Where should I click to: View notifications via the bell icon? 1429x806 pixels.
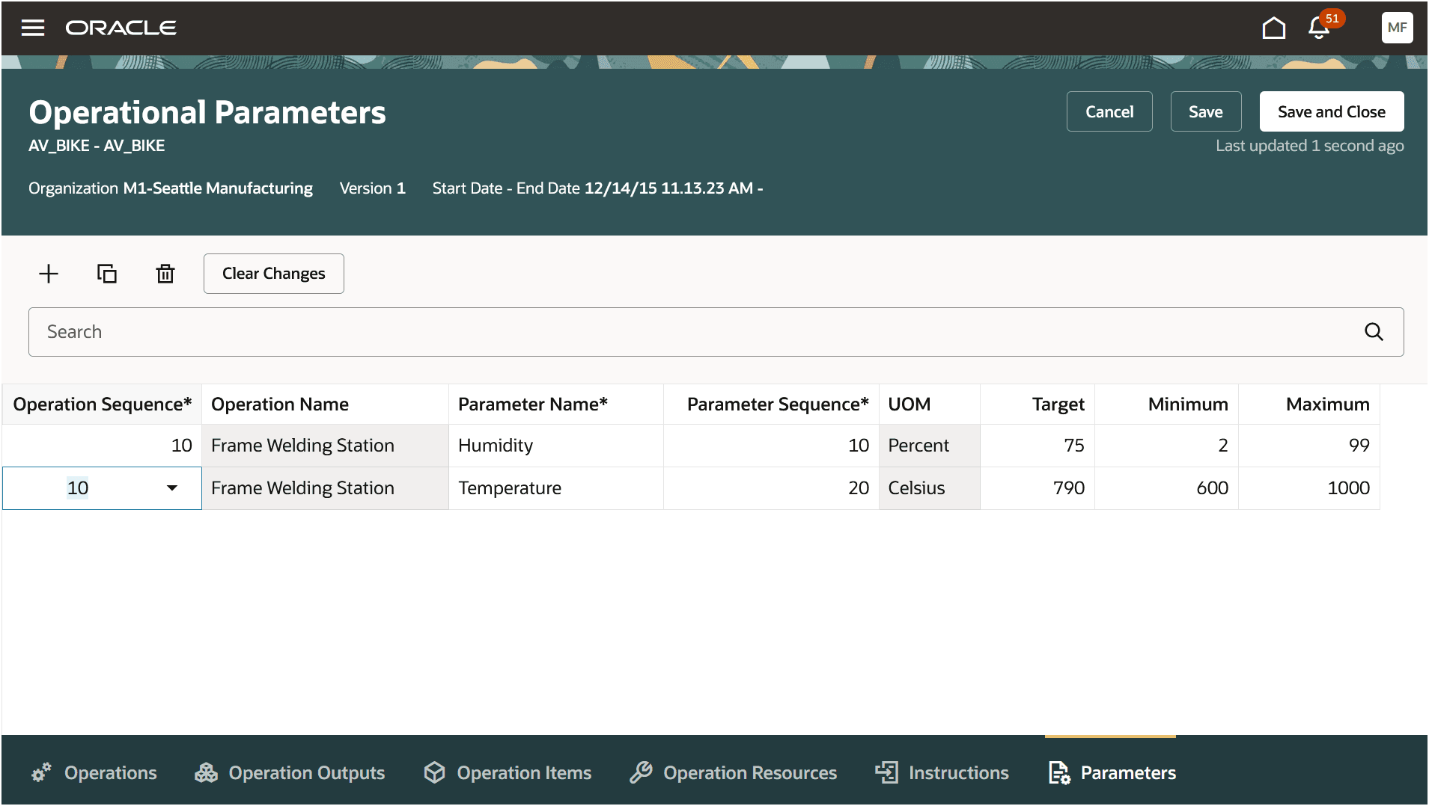point(1317,28)
